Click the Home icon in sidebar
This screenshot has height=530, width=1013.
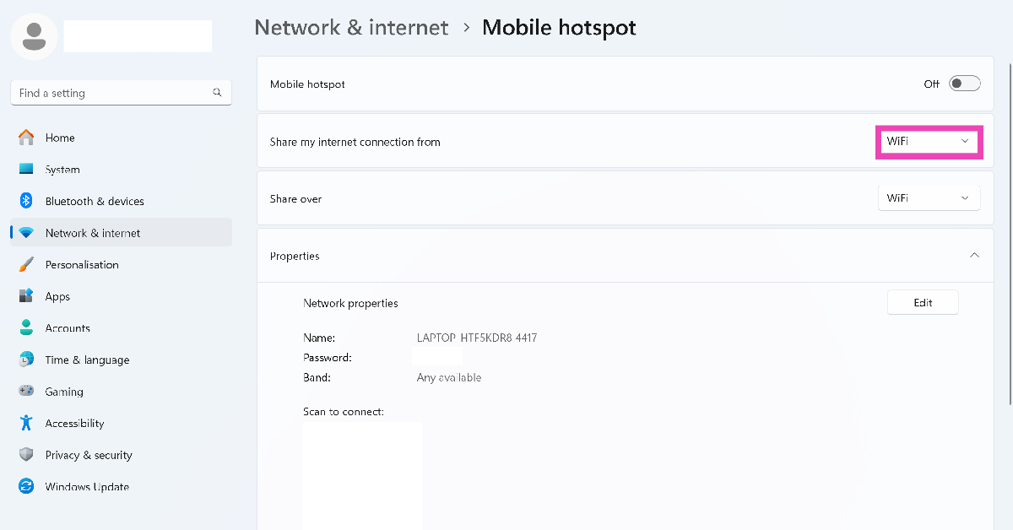coord(26,138)
